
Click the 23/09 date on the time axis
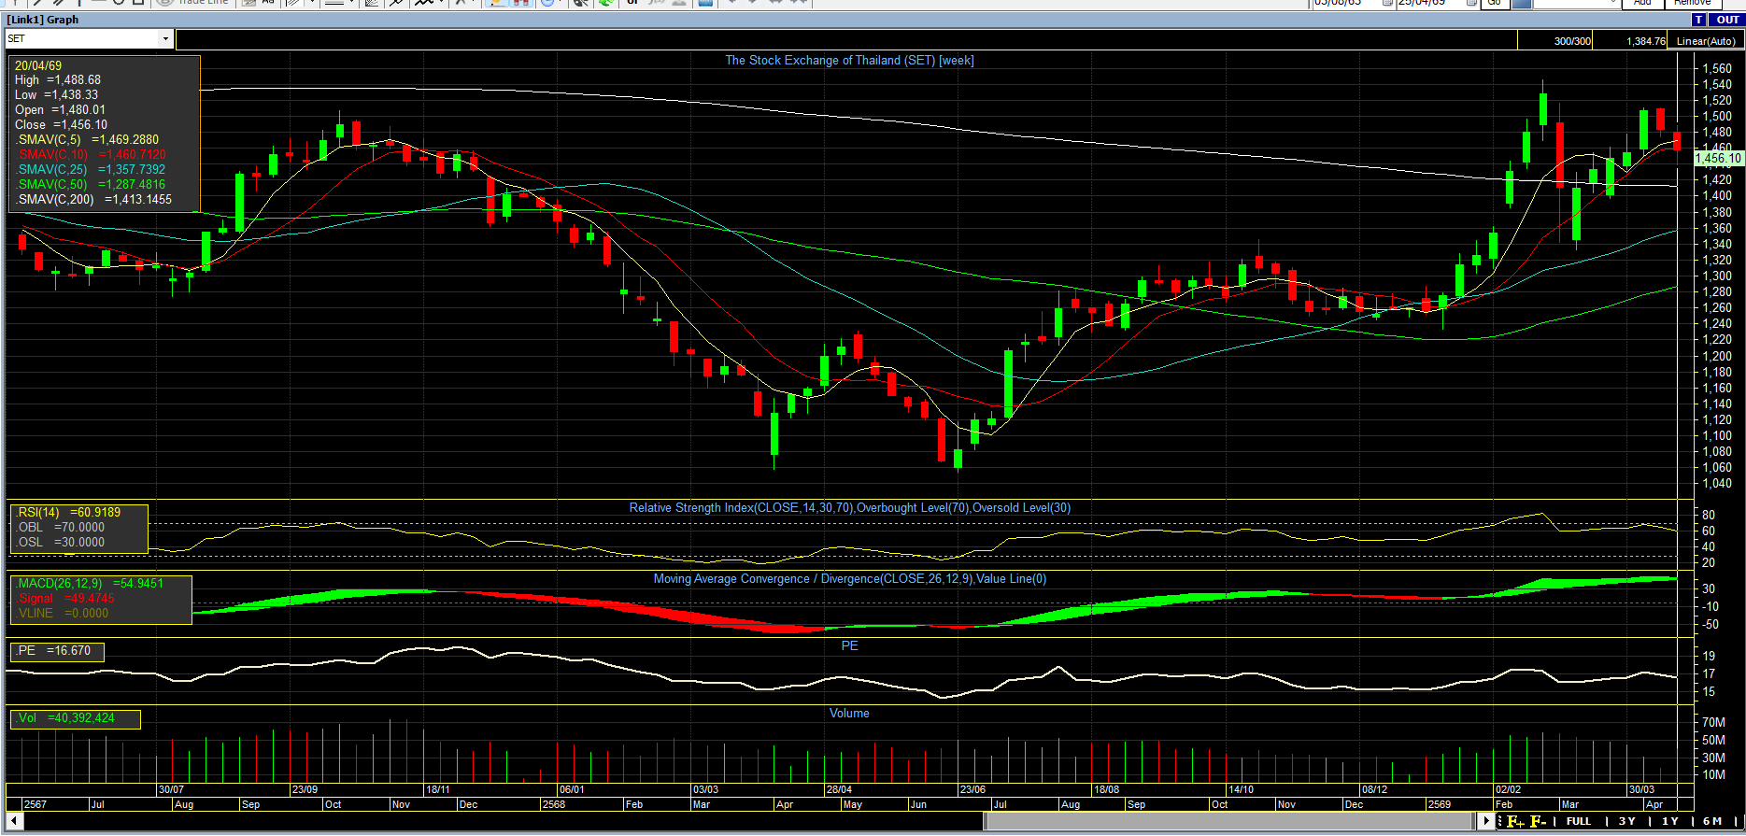[x=305, y=790]
